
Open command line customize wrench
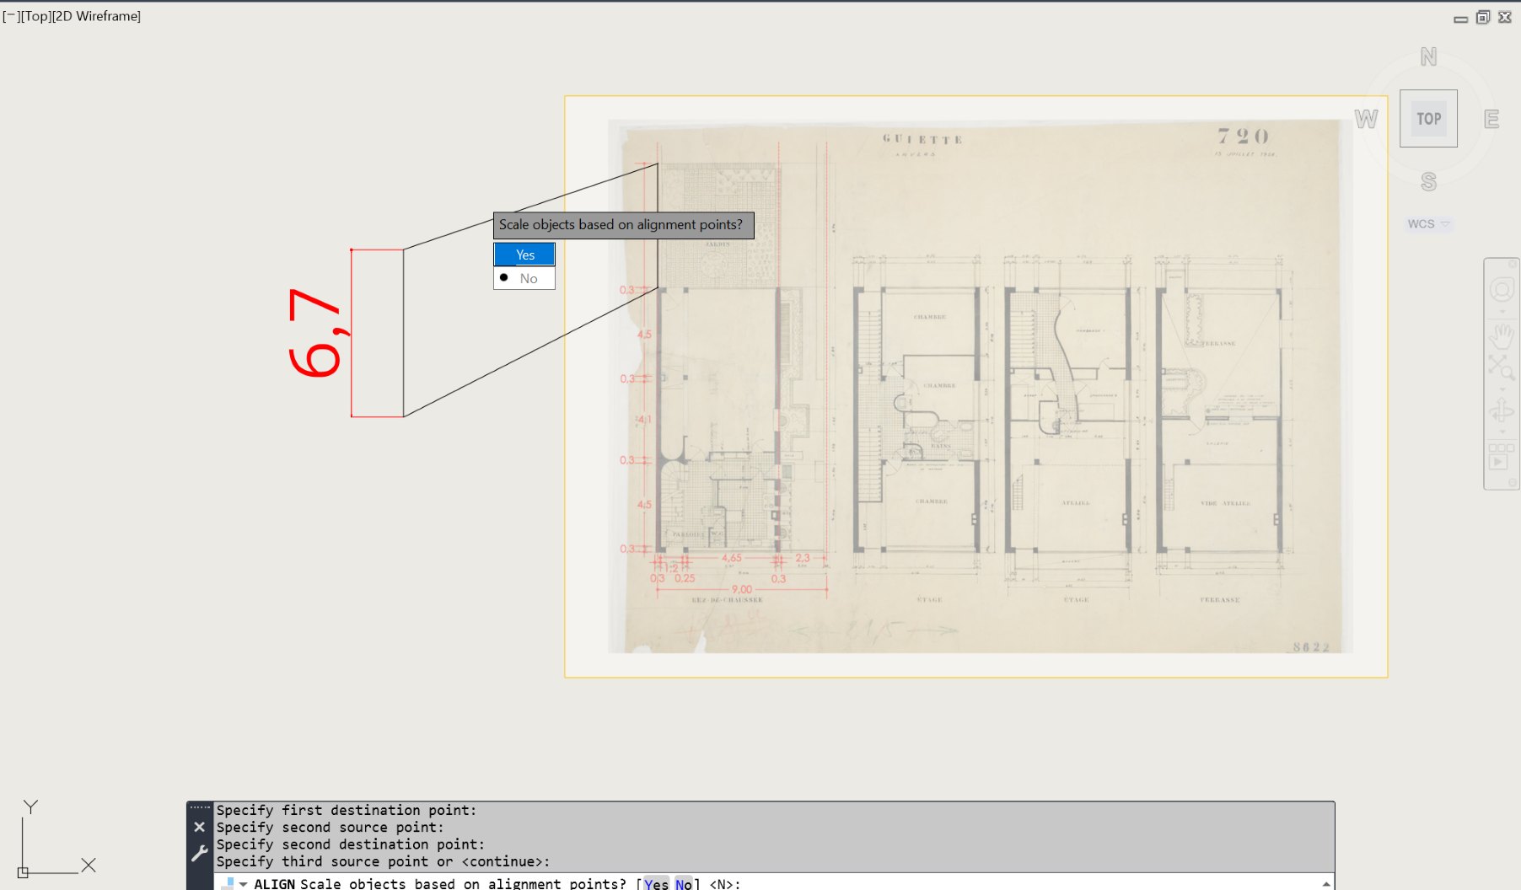[x=200, y=854]
